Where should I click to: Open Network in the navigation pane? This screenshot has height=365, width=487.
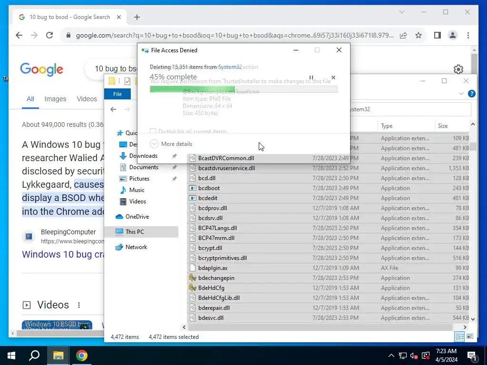point(136,247)
